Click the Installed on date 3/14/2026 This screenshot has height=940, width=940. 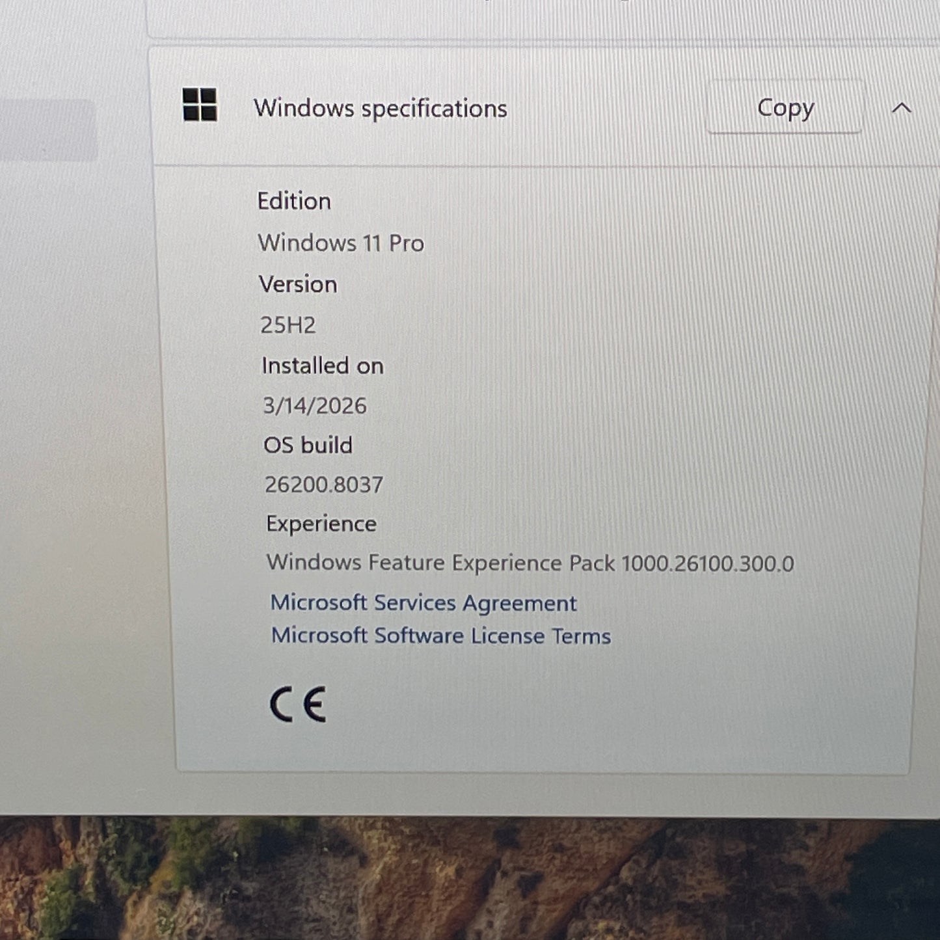point(312,405)
